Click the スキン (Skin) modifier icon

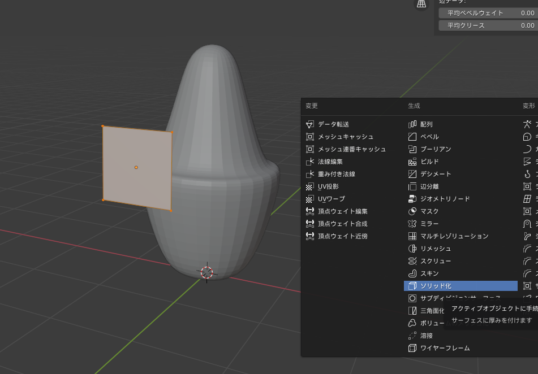[412, 273]
